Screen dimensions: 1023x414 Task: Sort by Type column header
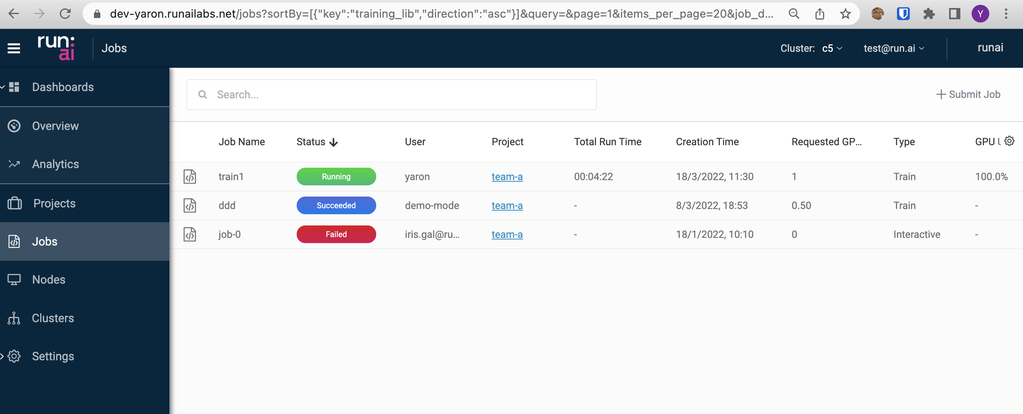[904, 142]
